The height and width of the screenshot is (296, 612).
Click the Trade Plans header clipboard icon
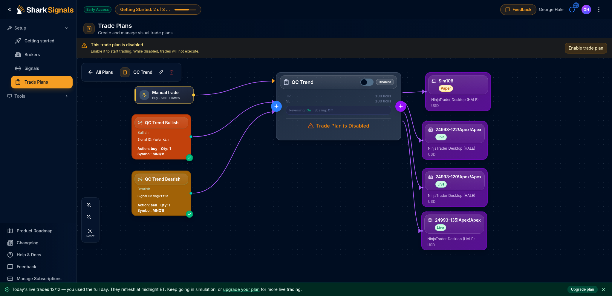pos(89,29)
